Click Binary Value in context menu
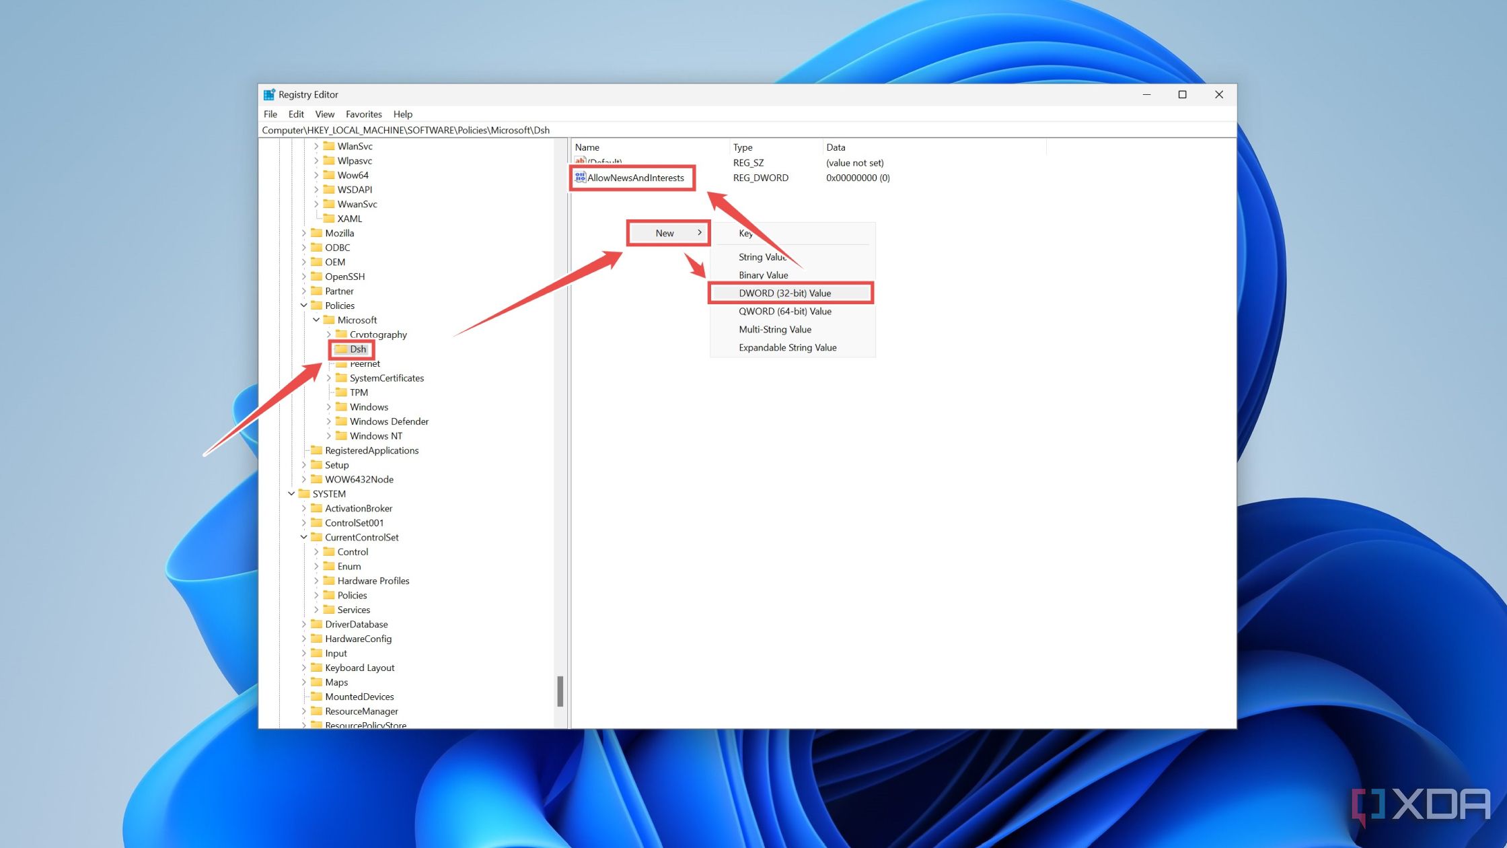1507x848 pixels. click(x=763, y=275)
